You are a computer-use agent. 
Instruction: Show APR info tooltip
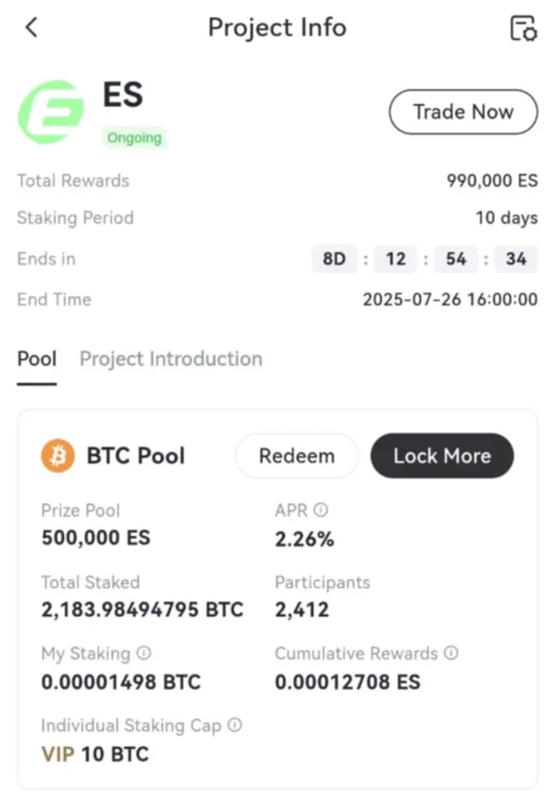(x=320, y=510)
